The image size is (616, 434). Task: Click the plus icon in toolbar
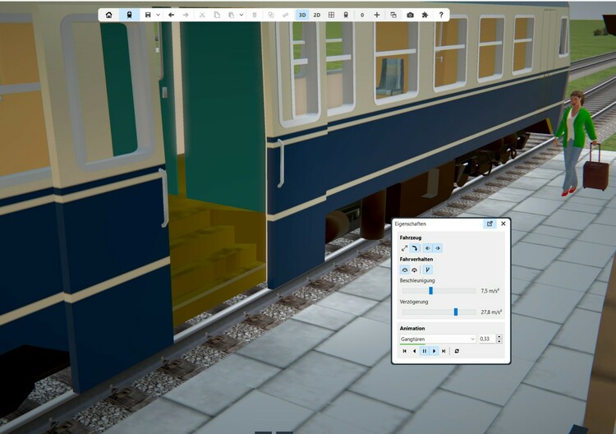click(x=377, y=15)
